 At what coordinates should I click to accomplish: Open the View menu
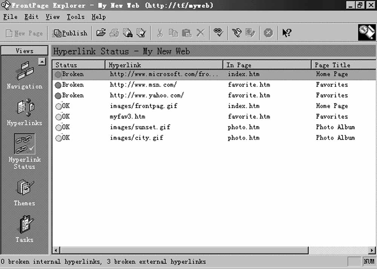52,17
